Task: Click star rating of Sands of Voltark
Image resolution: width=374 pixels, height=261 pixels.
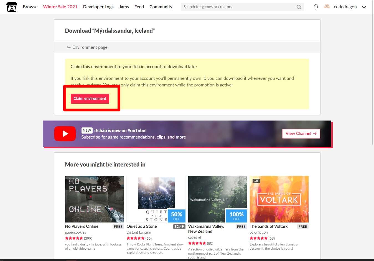Action: pyautogui.click(x=259, y=238)
